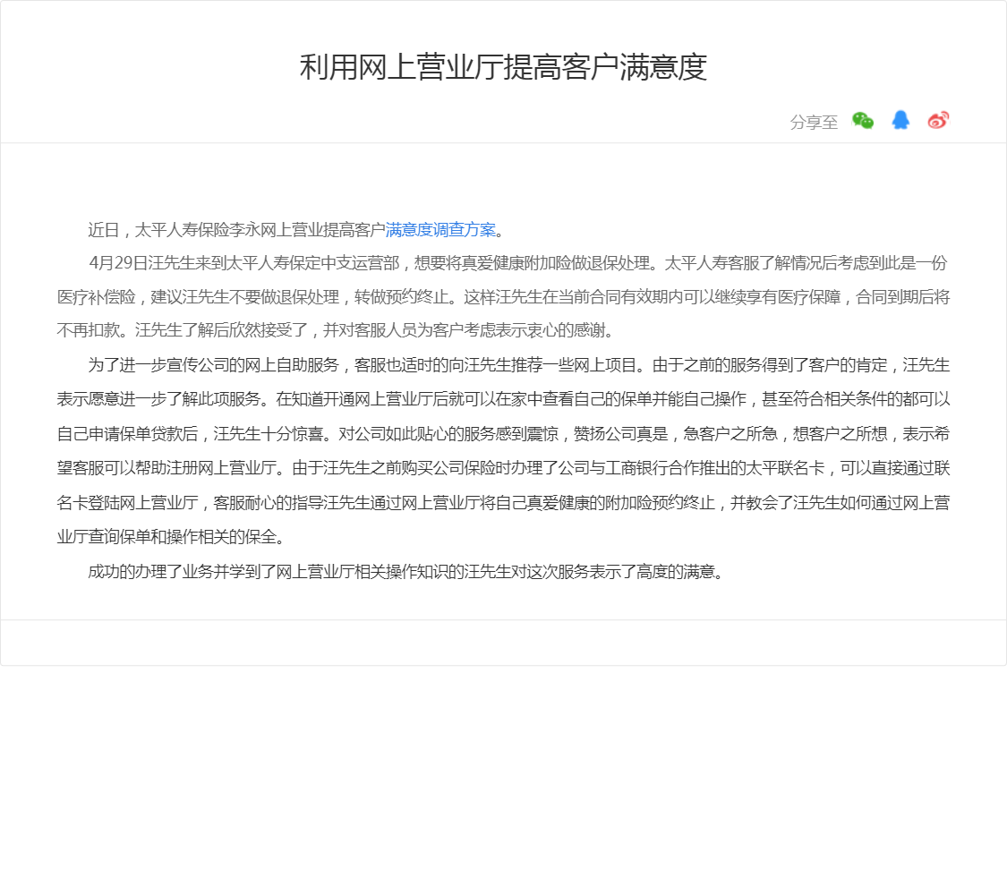This screenshot has width=1007, height=895.
Task: Open the 满意度调查方案 link
Action: pos(440,230)
